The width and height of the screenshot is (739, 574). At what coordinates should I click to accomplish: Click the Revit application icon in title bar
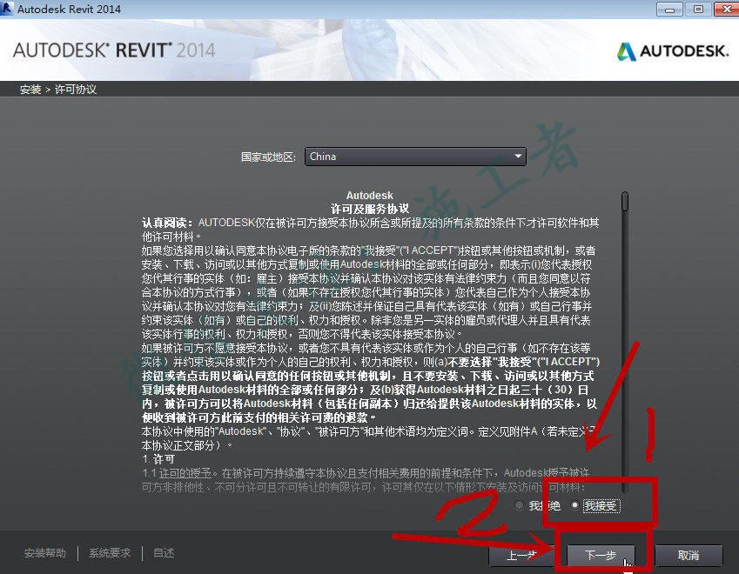(x=7, y=8)
